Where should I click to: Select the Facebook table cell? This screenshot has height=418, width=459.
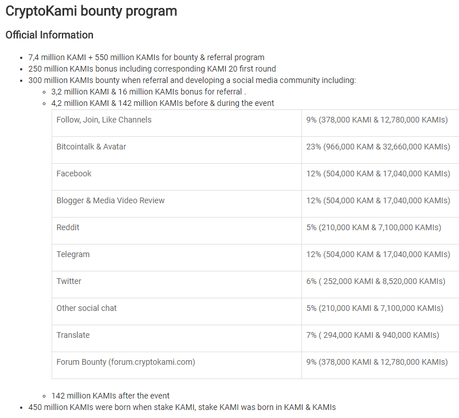176,177
